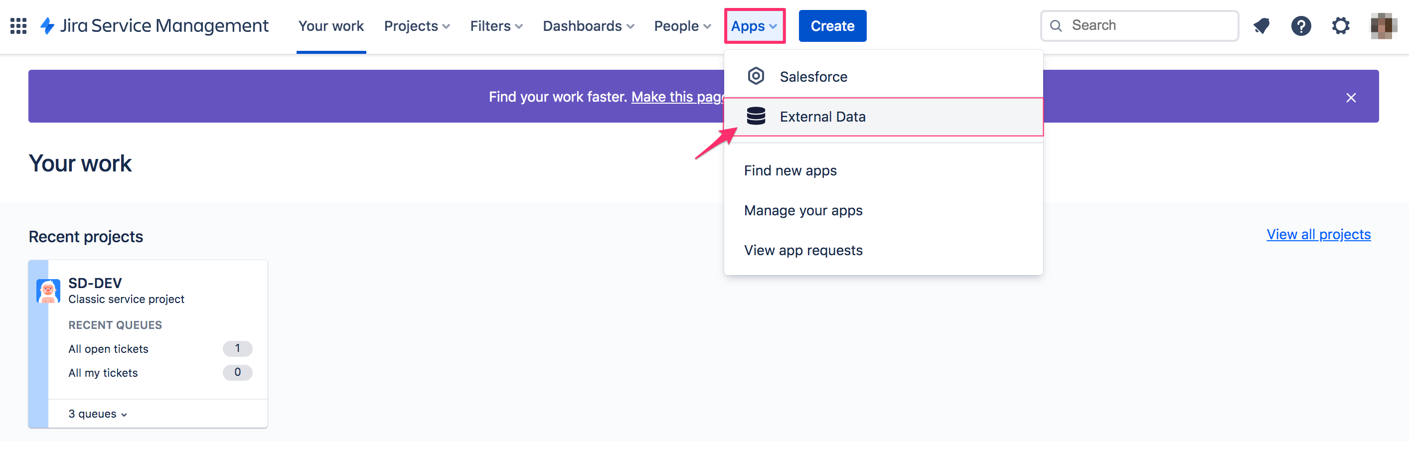Go to the Your work tab

(x=331, y=26)
